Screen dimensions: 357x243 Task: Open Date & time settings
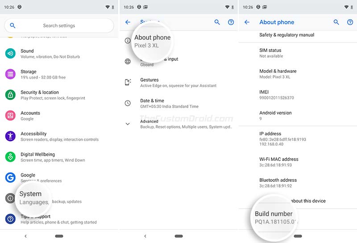pos(179,103)
